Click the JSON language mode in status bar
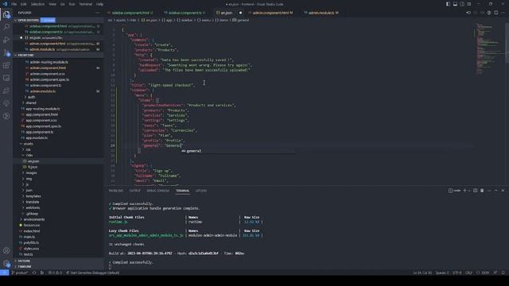Viewport: 509px width, 286px height. coord(483,272)
